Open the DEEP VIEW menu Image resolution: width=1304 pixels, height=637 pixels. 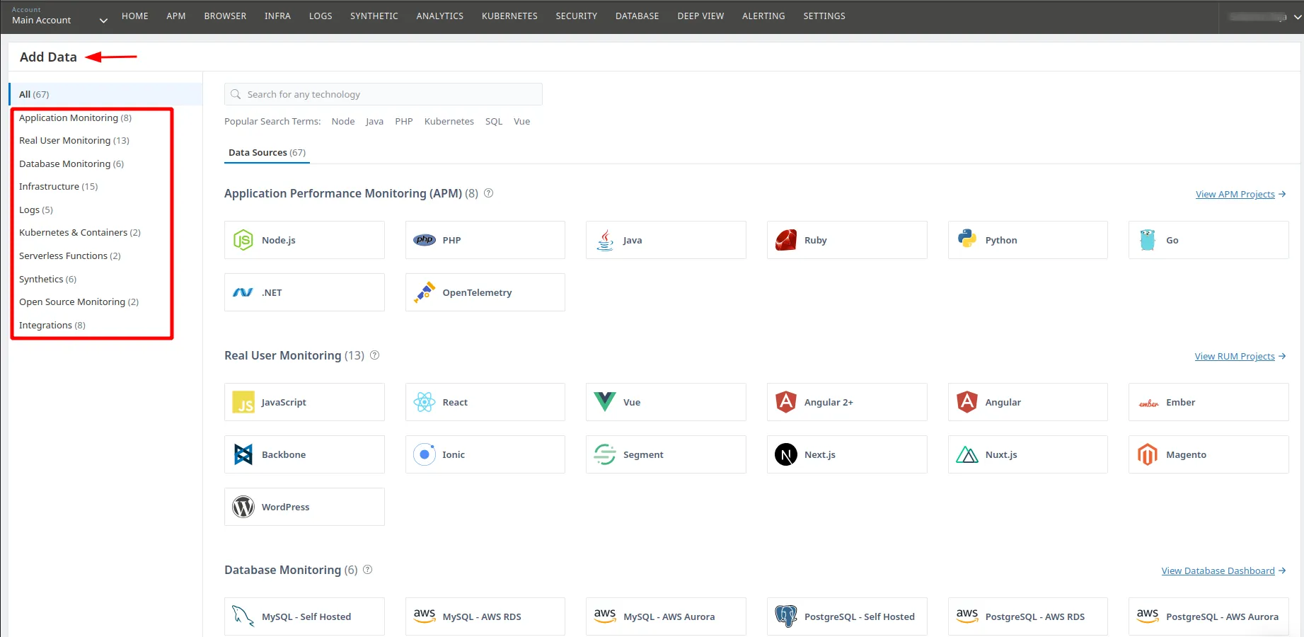[700, 16]
